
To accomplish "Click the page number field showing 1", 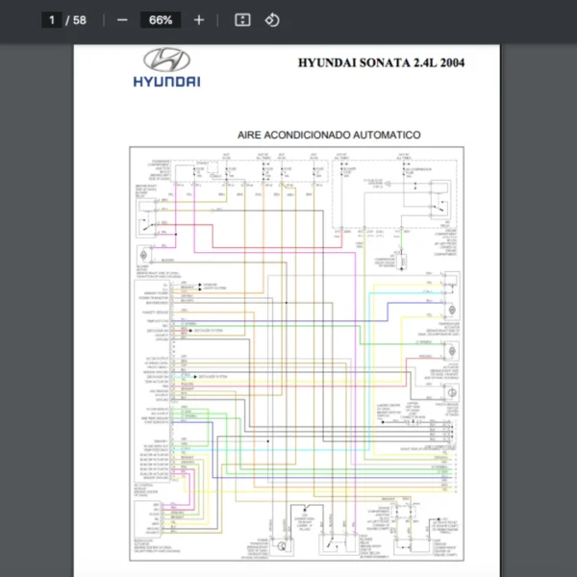I will coord(53,20).
